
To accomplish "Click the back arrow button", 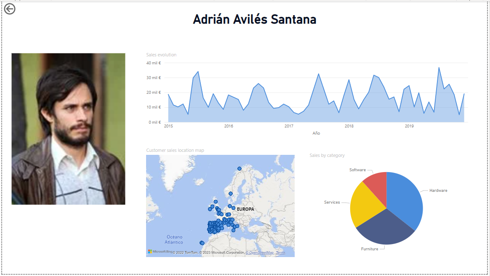I will click(x=10, y=9).
